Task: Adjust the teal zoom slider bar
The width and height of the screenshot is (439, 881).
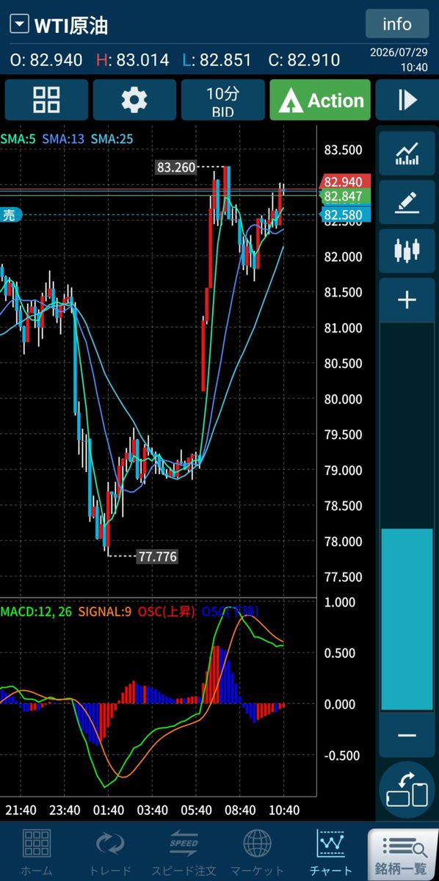Action: click(407, 619)
